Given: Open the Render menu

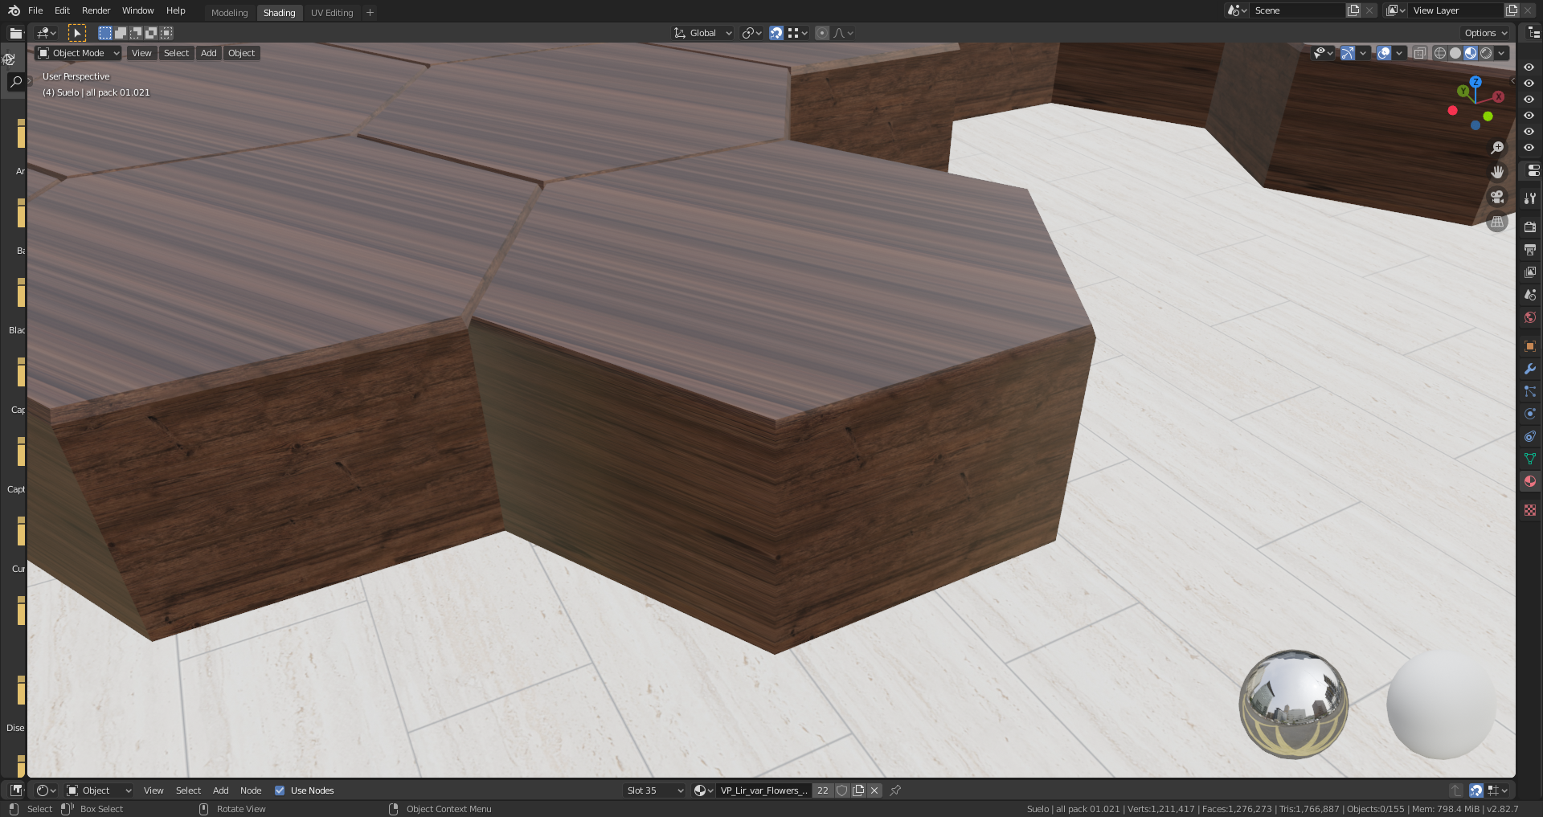Looking at the screenshot, I should 96,10.
